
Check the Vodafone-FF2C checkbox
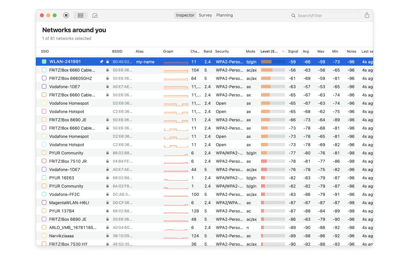click(x=44, y=194)
